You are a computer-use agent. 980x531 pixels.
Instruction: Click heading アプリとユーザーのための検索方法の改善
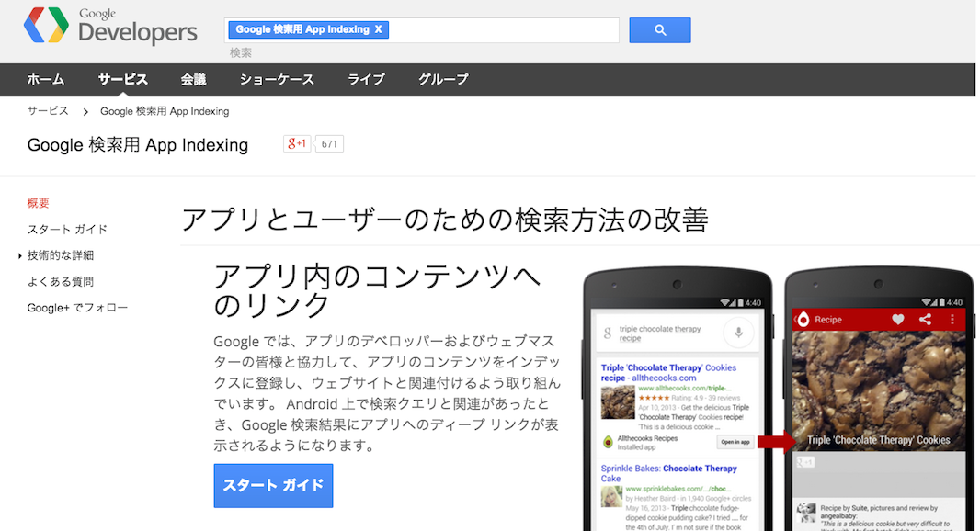(x=445, y=220)
